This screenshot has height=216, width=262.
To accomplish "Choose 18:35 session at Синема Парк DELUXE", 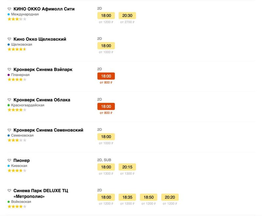I will (127, 197).
